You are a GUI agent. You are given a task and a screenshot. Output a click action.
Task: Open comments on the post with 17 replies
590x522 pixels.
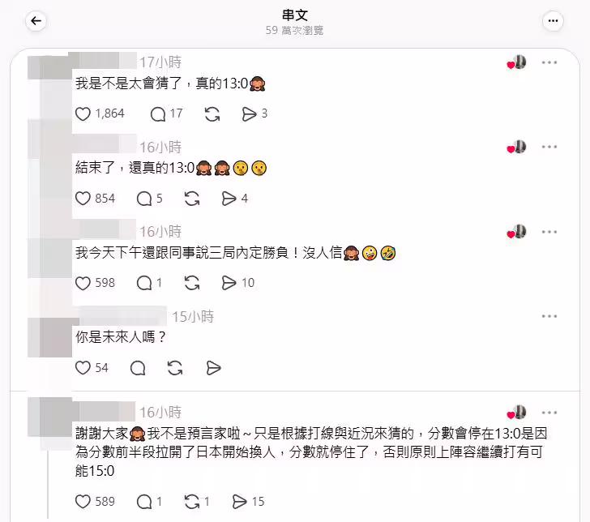click(158, 114)
